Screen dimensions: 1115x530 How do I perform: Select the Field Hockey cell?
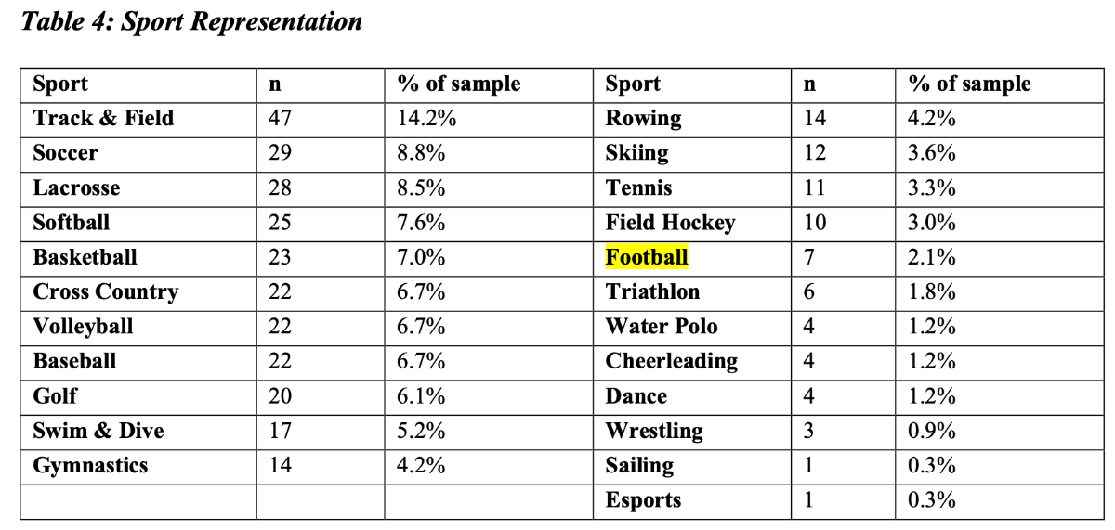pyautogui.click(x=670, y=223)
